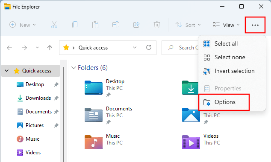Open the Sort dropdown
This screenshot has height=162, width=271.
[188, 25]
